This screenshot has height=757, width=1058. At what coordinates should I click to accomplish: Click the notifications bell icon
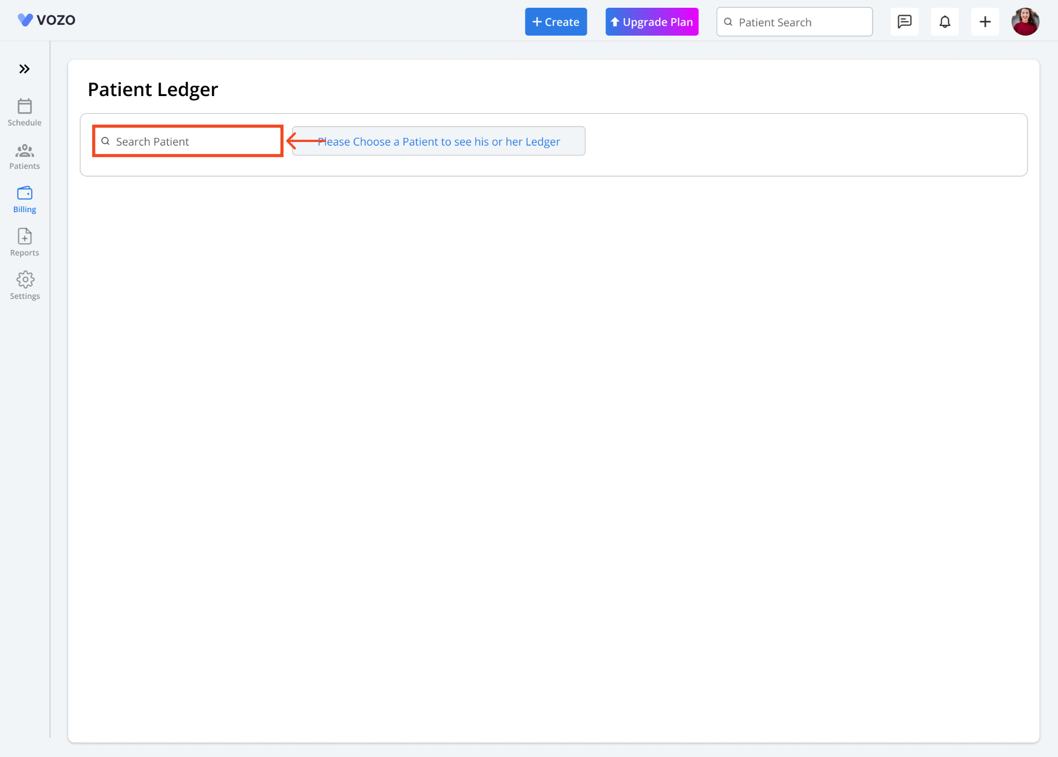click(x=945, y=21)
